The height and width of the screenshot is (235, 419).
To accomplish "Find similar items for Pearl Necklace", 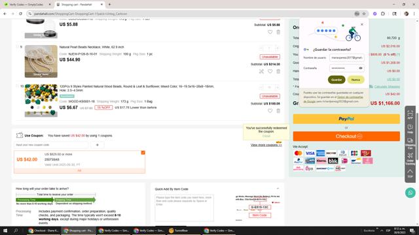I will click(x=261, y=71).
